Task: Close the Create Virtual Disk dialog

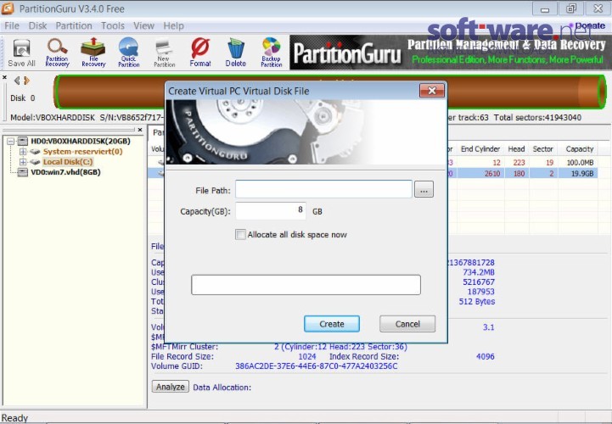Action: point(432,91)
